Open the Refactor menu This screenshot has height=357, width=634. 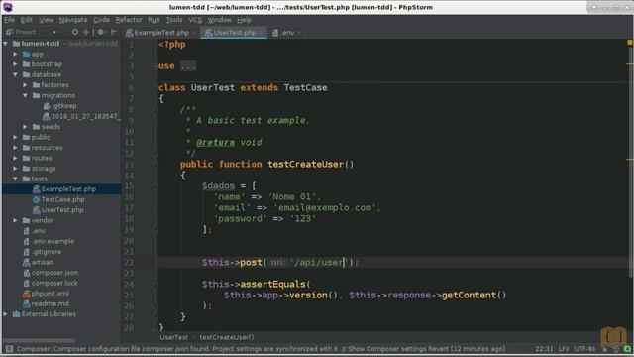click(129, 20)
